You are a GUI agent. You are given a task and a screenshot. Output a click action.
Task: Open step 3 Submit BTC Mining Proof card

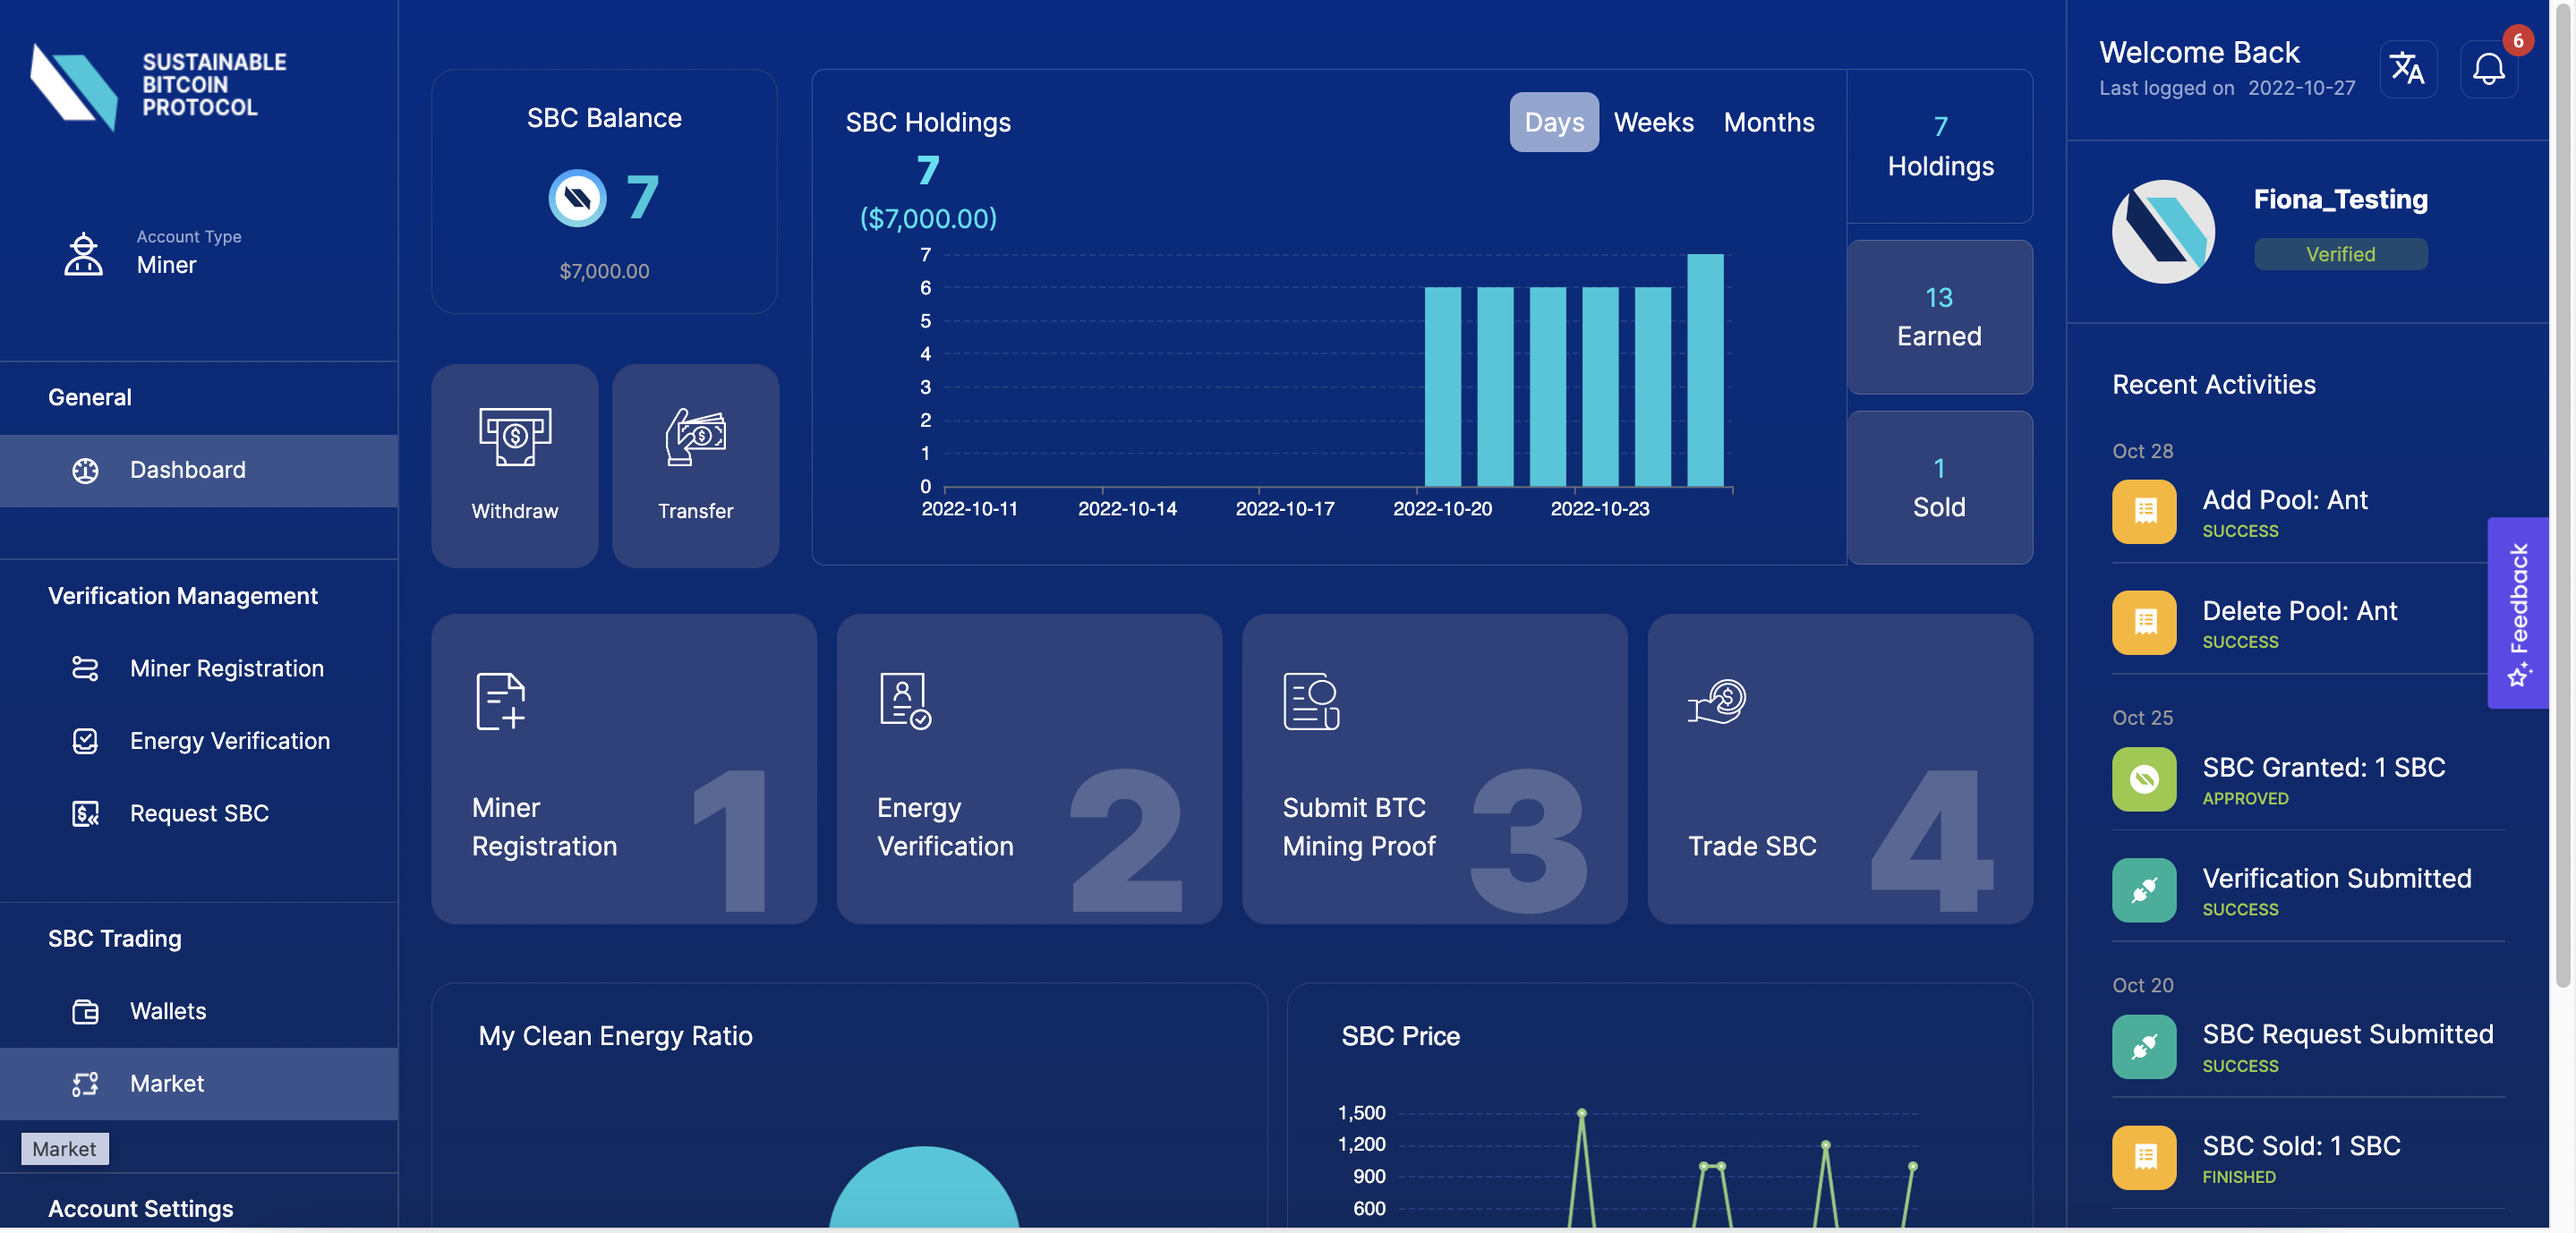1434,769
